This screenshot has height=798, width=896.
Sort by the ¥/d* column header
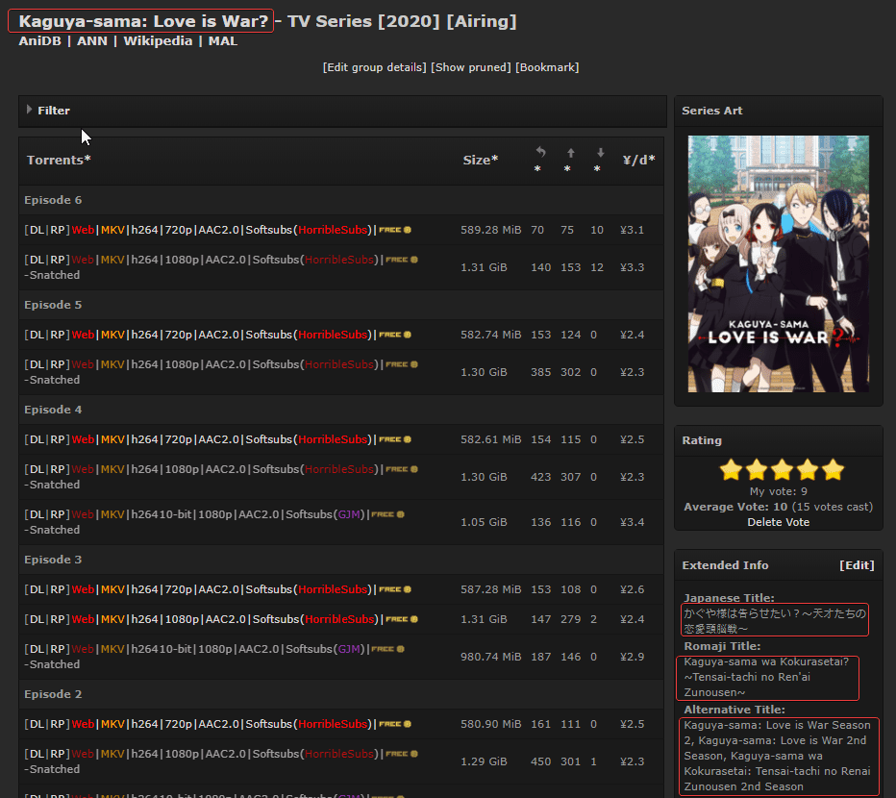[638, 160]
